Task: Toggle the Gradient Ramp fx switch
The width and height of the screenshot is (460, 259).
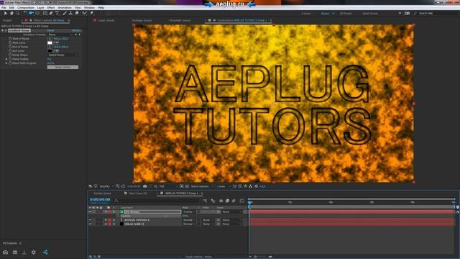Action: click(6, 30)
